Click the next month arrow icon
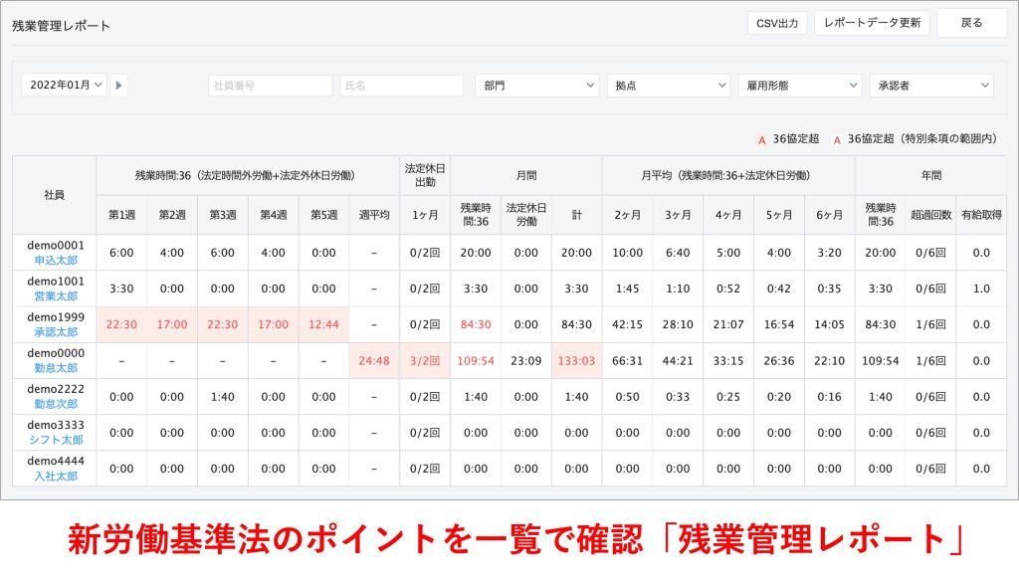This screenshot has width=1019, height=582. [119, 86]
